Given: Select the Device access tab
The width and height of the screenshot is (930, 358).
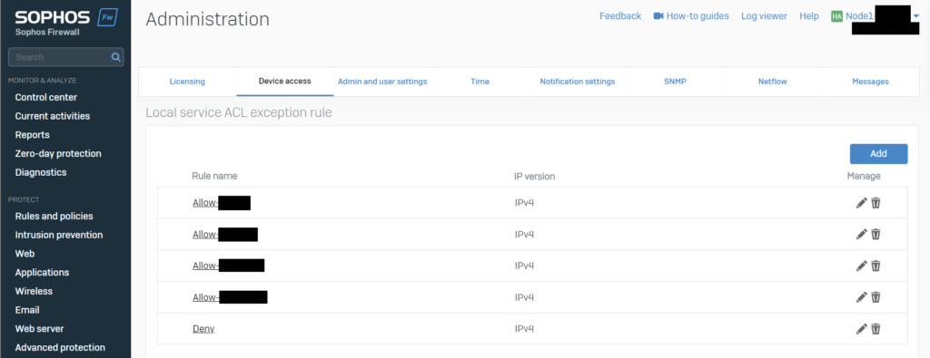Looking at the screenshot, I should 284,82.
